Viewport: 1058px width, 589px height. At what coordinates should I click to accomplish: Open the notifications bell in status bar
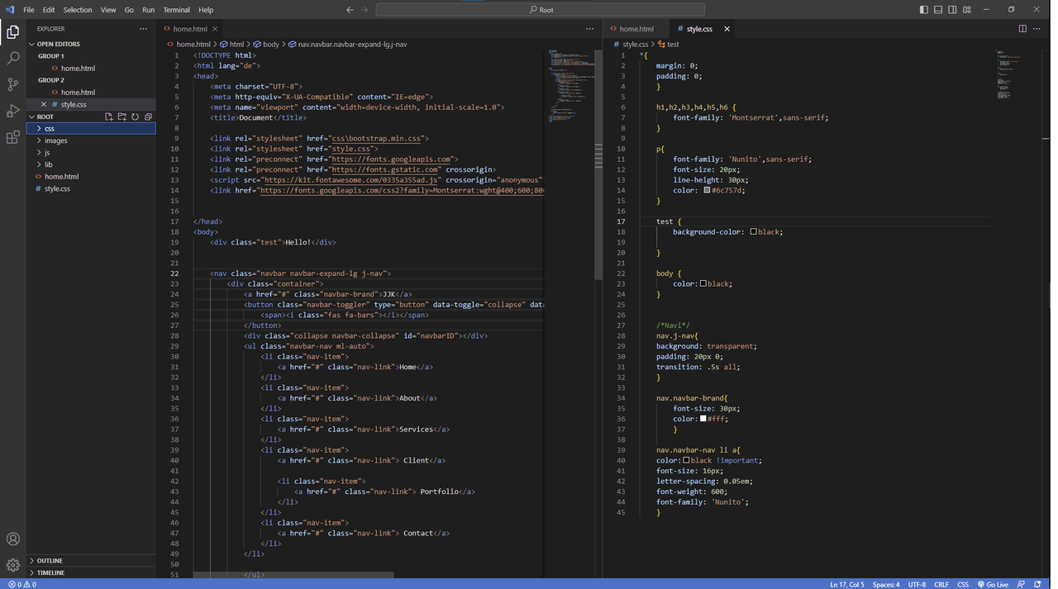[x=1038, y=584]
